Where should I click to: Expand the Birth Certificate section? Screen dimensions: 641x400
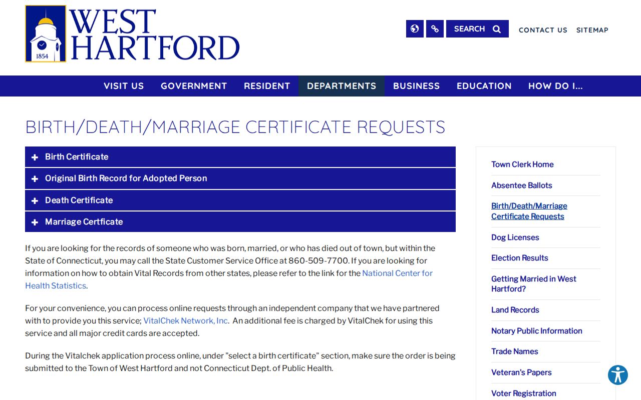240,156
